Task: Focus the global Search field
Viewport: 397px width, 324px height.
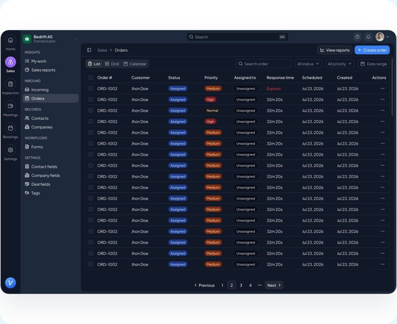Action: coord(237,37)
